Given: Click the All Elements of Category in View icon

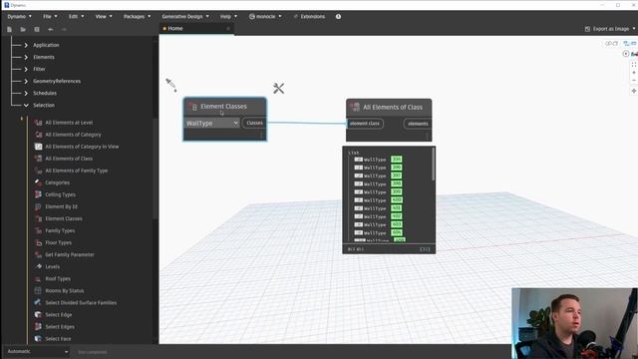Looking at the screenshot, I should click(38, 147).
